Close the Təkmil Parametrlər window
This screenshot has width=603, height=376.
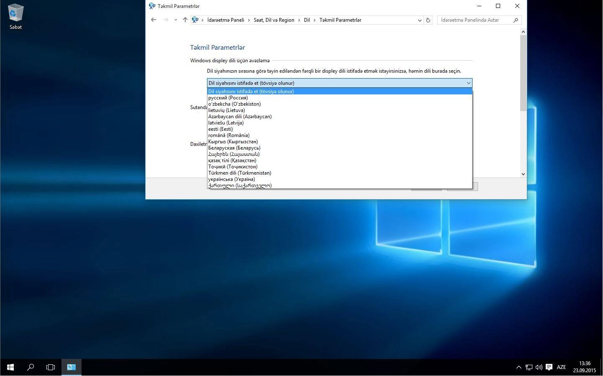[517, 6]
